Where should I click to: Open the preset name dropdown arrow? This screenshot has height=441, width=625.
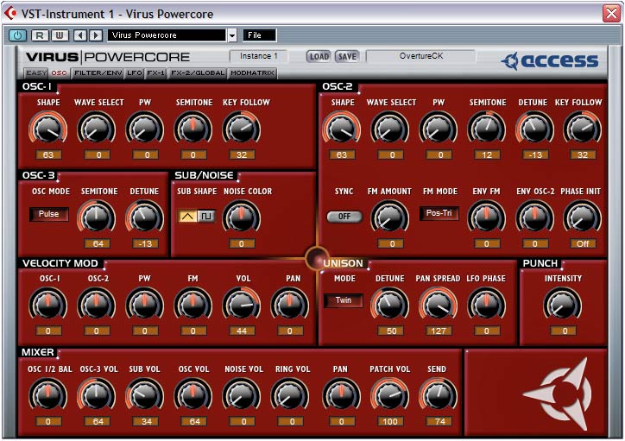pyautogui.click(x=231, y=35)
